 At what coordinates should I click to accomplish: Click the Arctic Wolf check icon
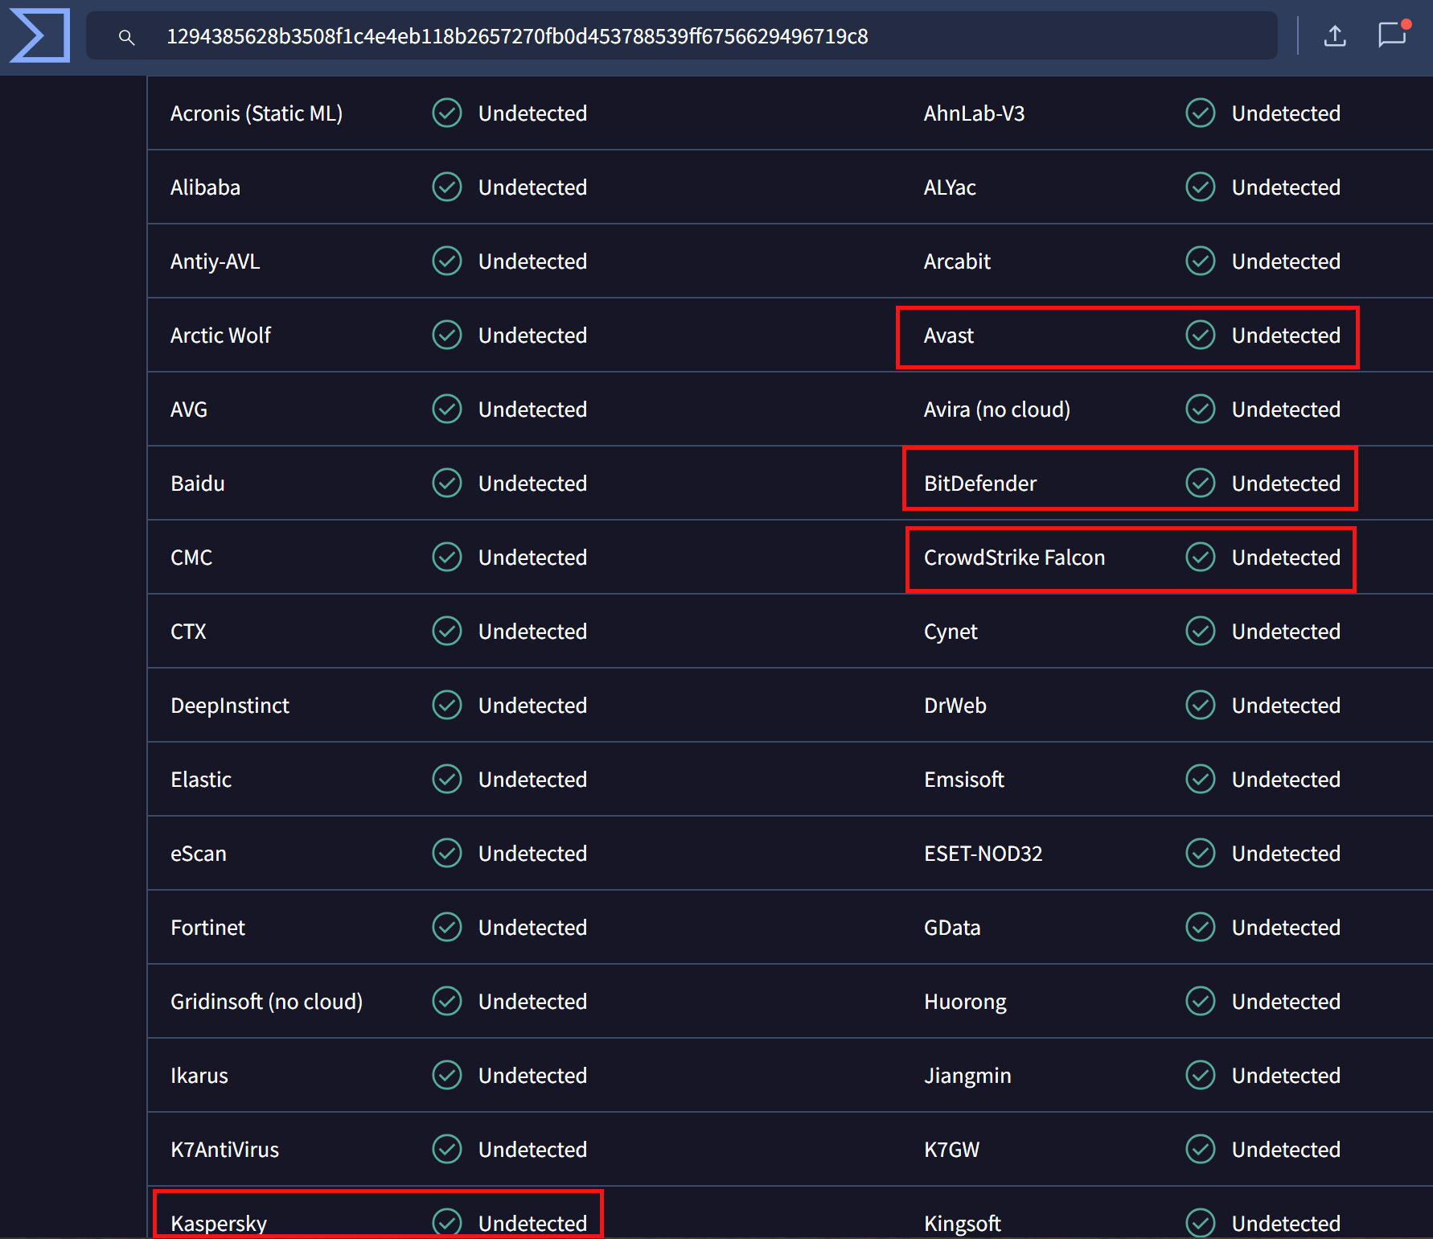(x=447, y=335)
